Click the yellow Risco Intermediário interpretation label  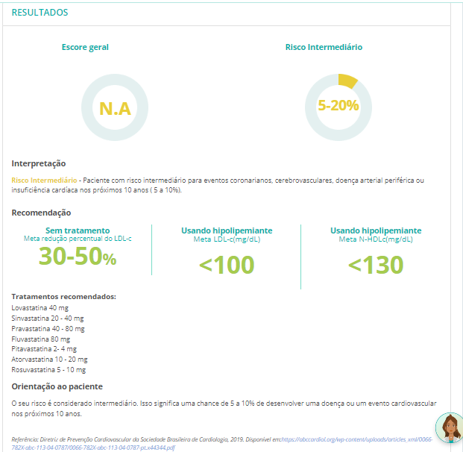click(43, 181)
